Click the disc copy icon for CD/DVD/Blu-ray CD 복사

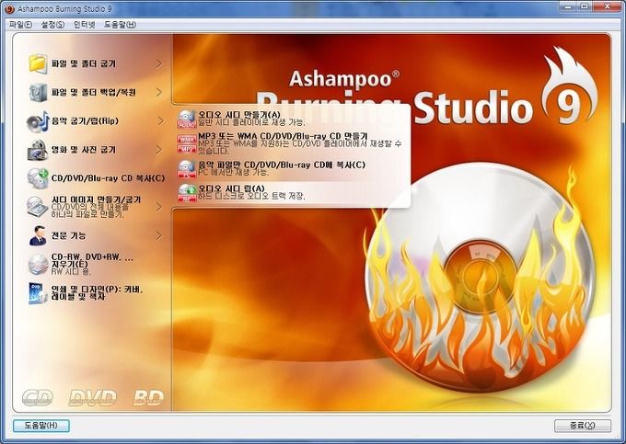[x=38, y=178]
